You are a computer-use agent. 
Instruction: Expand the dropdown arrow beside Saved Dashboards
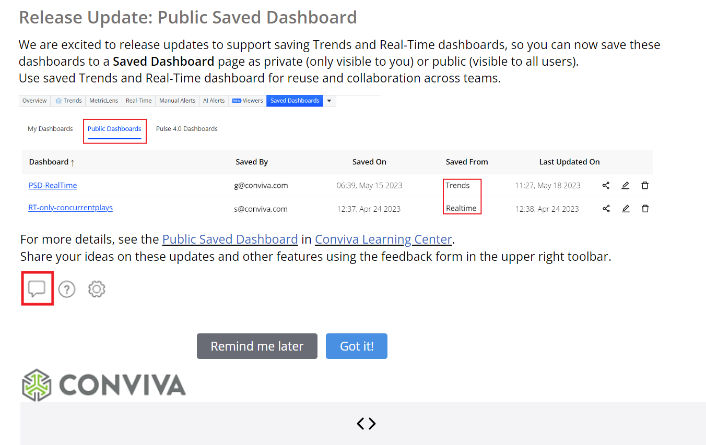point(329,101)
